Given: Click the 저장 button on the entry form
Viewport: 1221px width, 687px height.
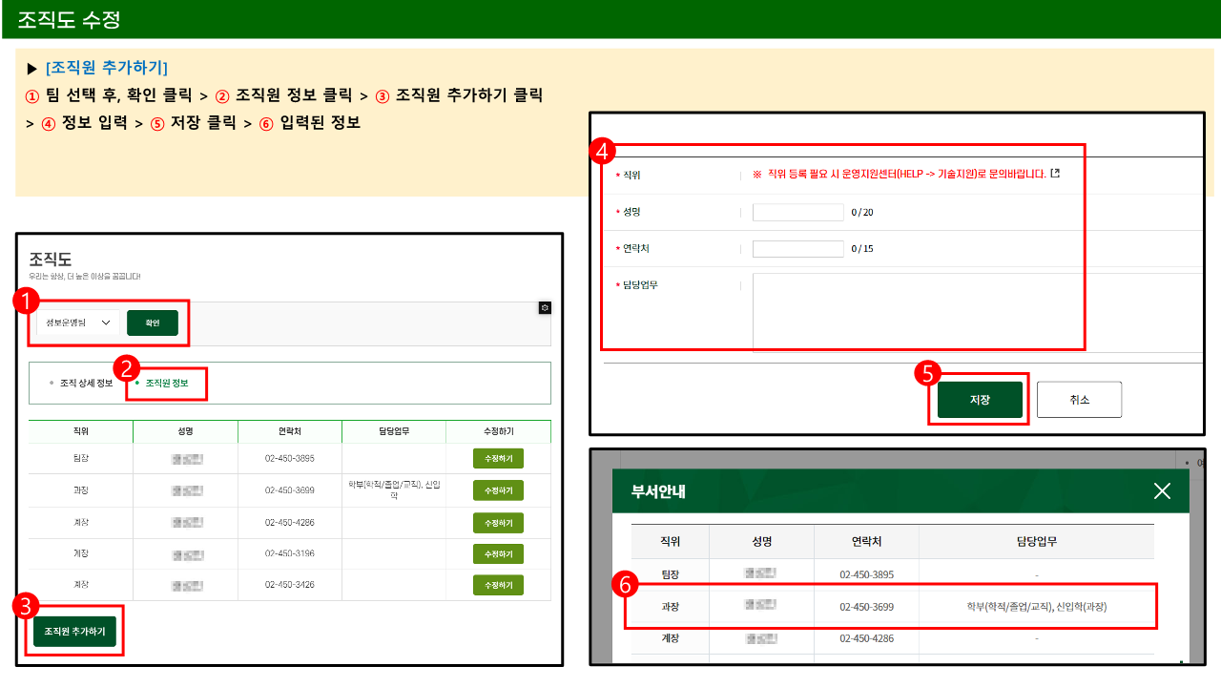Looking at the screenshot, I should (x=979, y=399).
